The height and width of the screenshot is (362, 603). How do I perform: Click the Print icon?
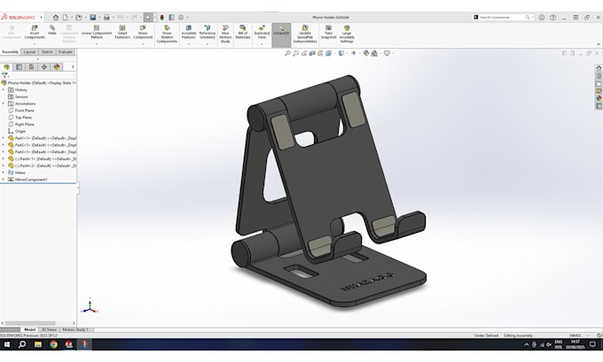pyautogui.click(x=106, y=18)
